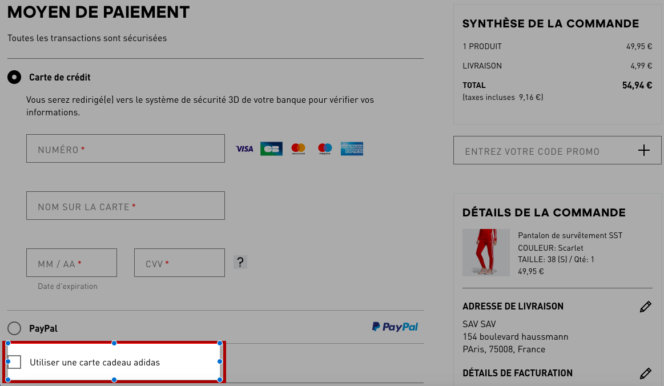Click the Moyen de paiement heading

tap(98, 12)
